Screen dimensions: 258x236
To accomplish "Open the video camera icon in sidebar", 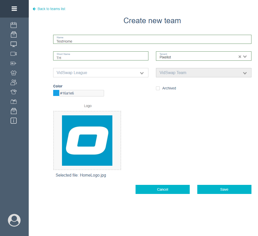I will (14, 54).
